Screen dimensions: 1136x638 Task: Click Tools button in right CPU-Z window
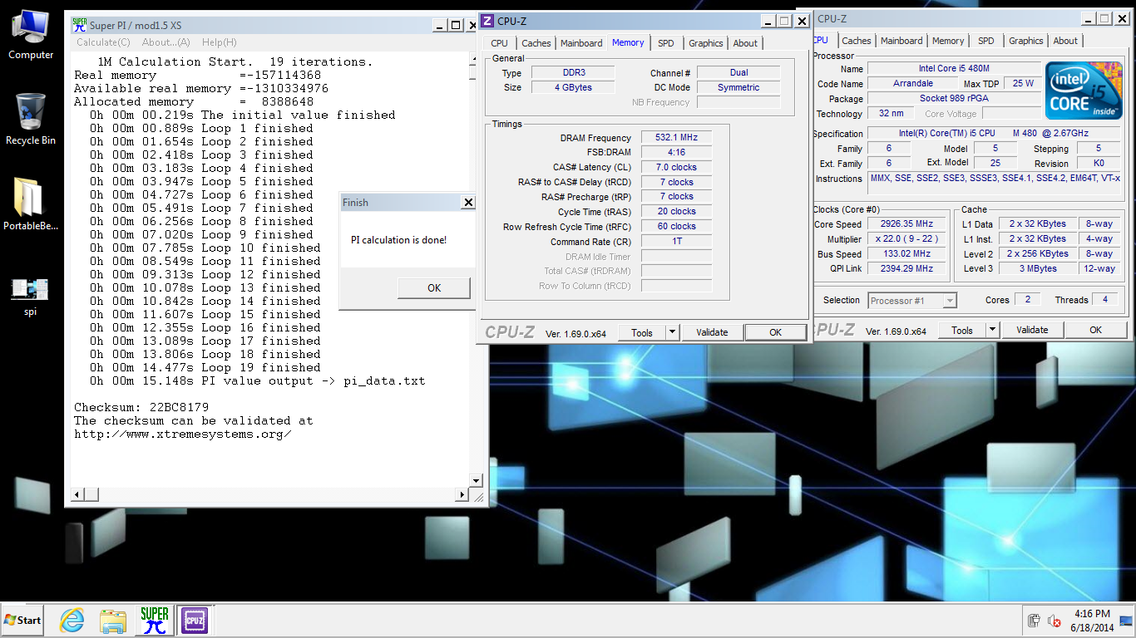coord(962,331)
